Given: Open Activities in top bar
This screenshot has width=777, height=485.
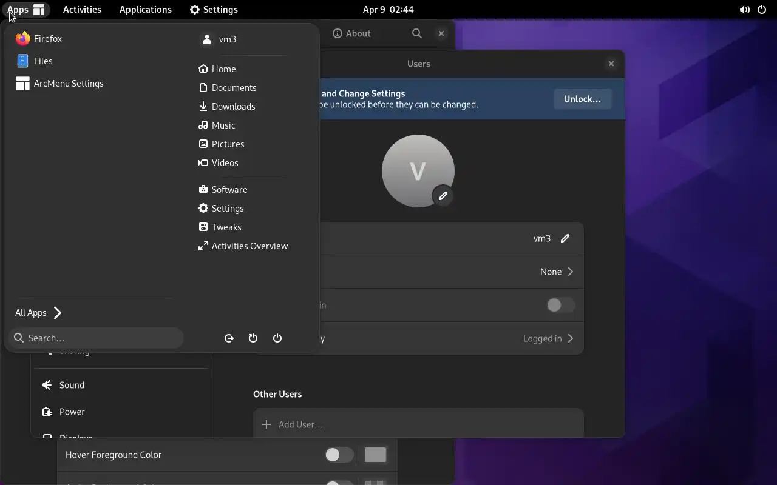Looking at the screenshot, I should (82, 10).
